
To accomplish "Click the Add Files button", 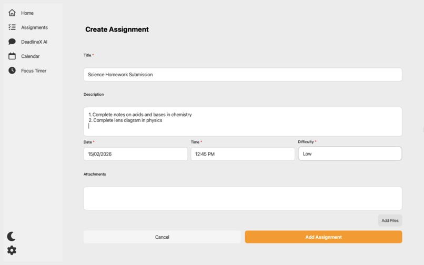I will pyautogui.click(x=390, y=220).
